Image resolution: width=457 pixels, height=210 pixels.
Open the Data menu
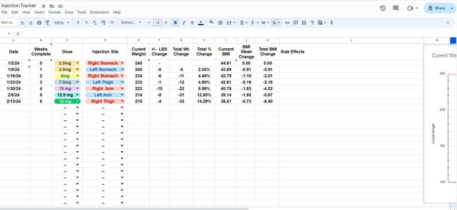point(69,13)
